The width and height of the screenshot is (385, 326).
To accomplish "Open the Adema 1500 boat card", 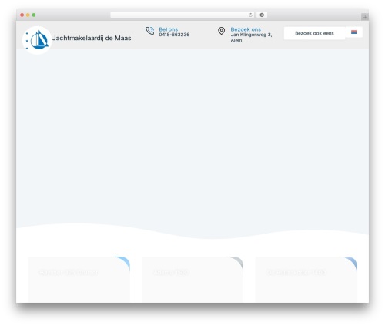I will pyautogui.click(x=192, y=280).
